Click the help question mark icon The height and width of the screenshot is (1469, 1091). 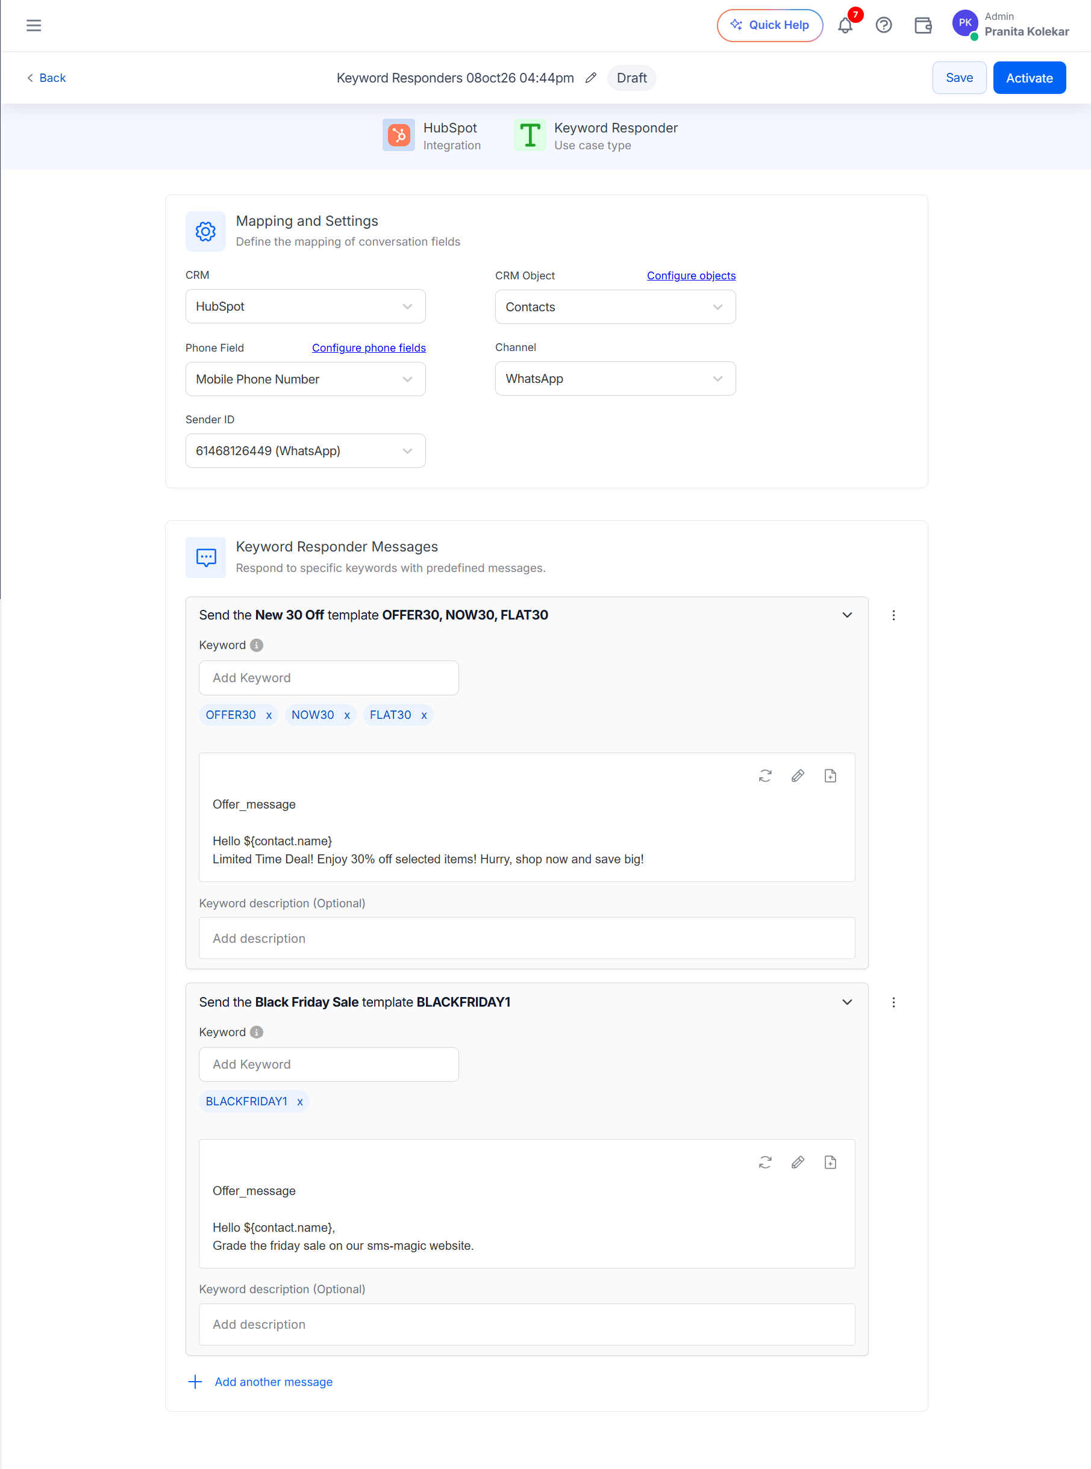[x=884, y=25]
